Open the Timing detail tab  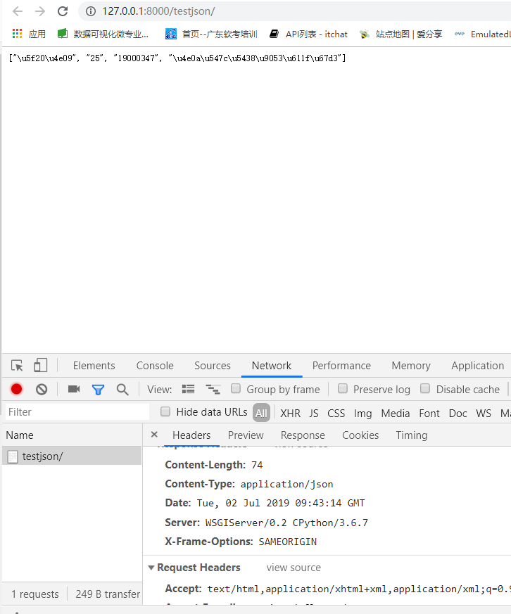[412, 435]
